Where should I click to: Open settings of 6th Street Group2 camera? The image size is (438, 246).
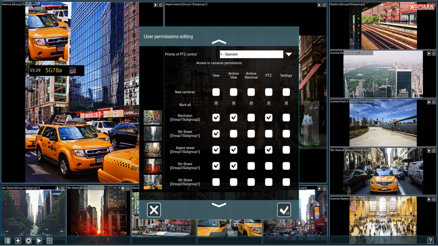point(128,188)
